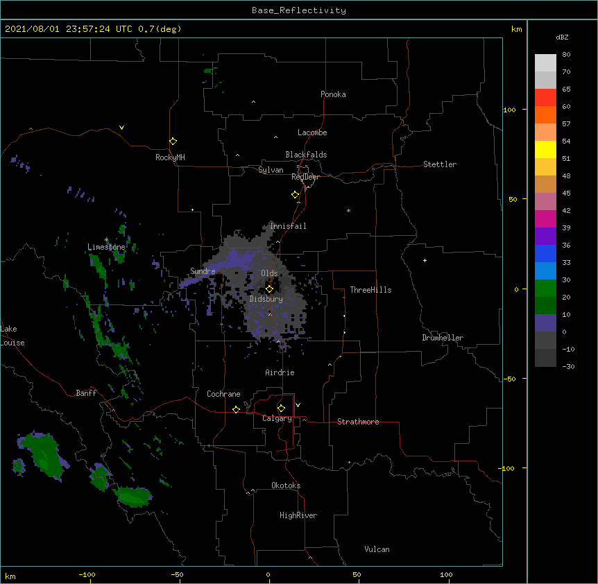This screenshot has width=598, height=584.
Task: Click the 100 tick label on right axis
Action: coord(509,110)
